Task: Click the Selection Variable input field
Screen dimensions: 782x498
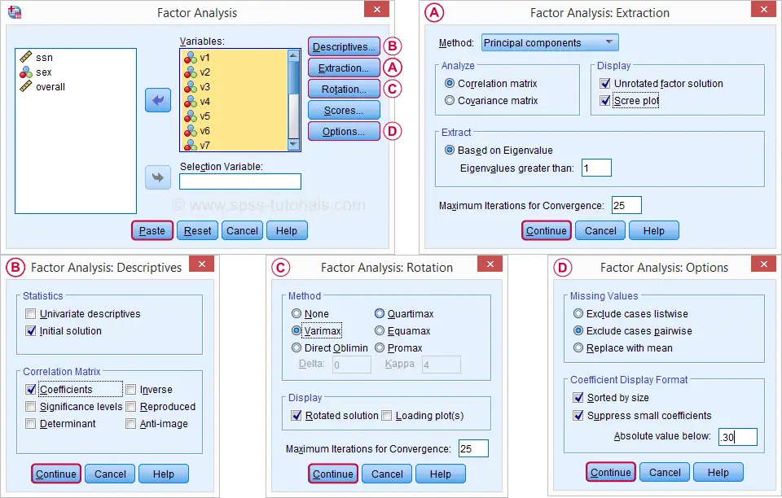Action: (239, 181)
